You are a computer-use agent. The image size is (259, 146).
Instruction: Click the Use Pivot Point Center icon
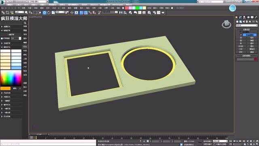(67, 13)
